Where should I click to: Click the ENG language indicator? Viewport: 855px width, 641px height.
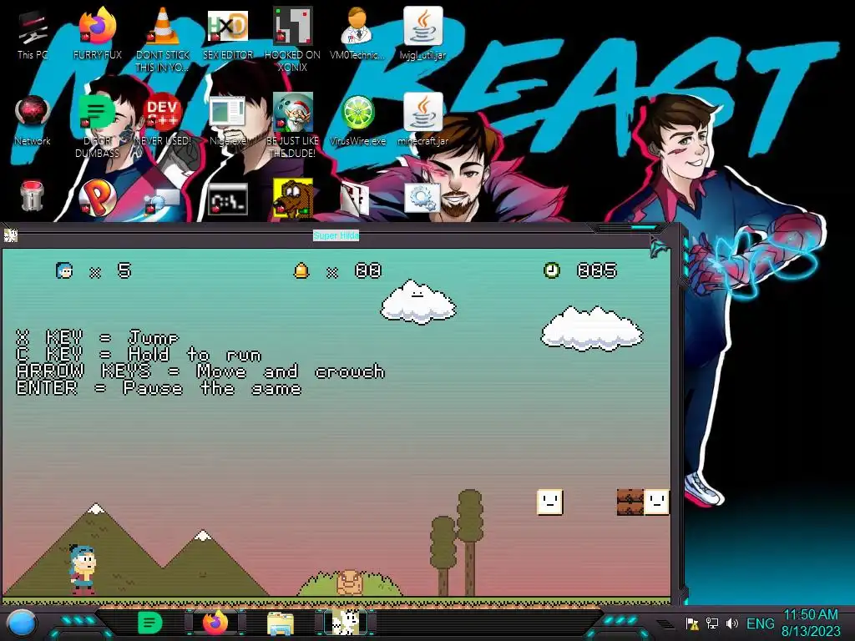point(760,623)
